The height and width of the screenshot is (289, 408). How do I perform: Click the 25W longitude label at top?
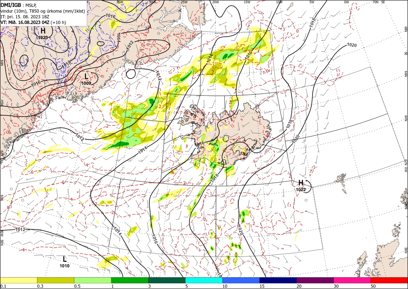tap(184, 2)
